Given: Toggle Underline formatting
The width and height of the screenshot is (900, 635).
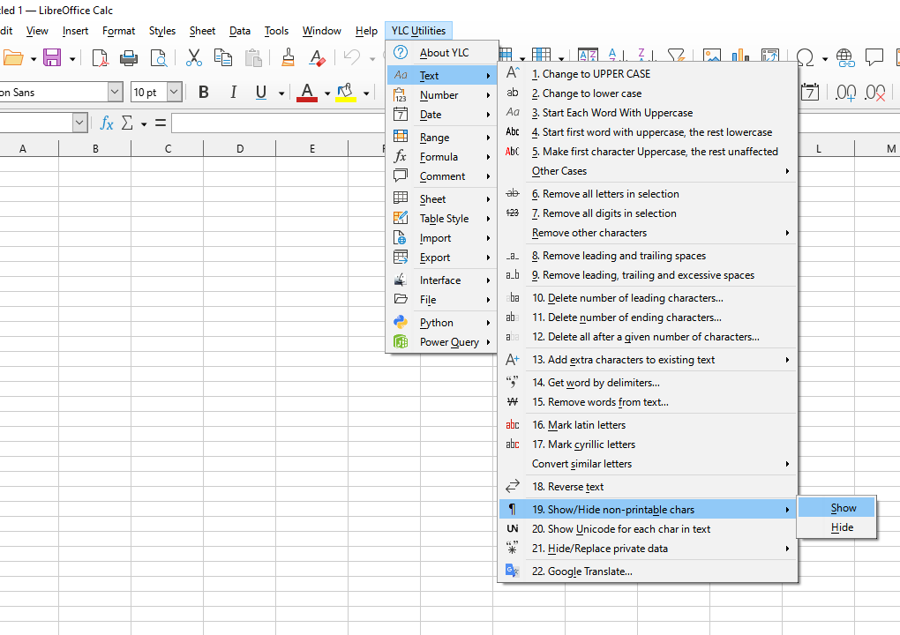Looking at the screenshot, I should coord(261,93).
